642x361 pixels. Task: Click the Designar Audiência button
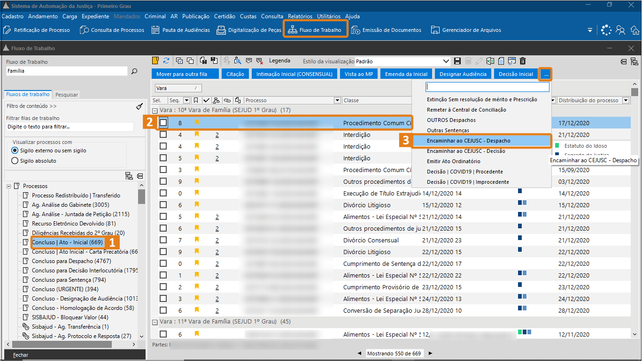tap(464, 74)
